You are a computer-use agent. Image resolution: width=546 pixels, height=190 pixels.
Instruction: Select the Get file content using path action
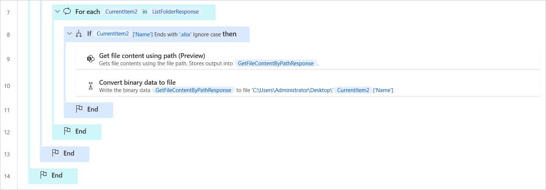pos(308,59)
